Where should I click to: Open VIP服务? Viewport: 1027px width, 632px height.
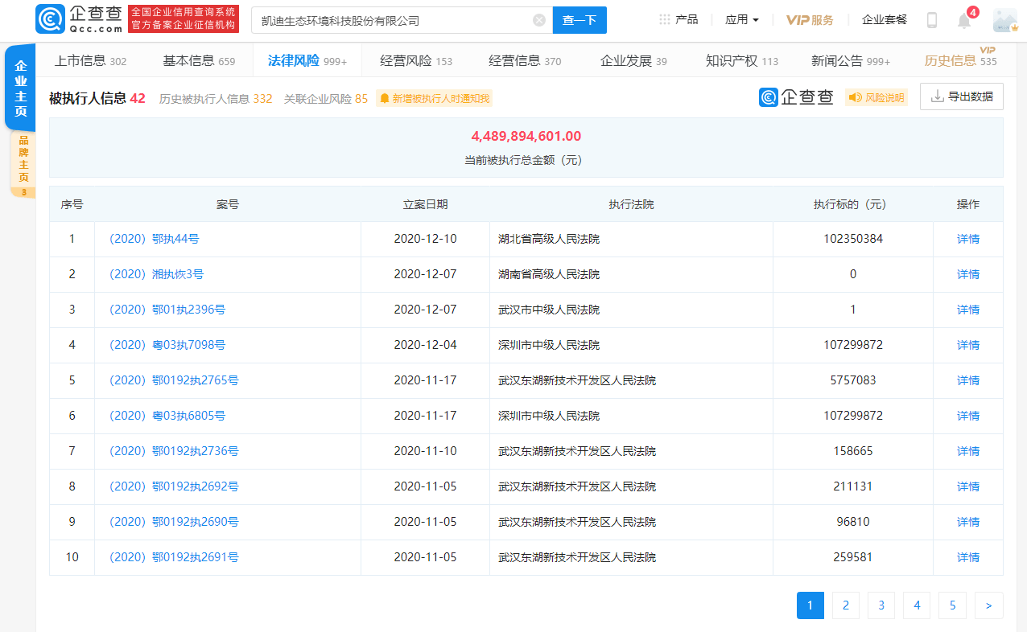(x=810, y=20)
